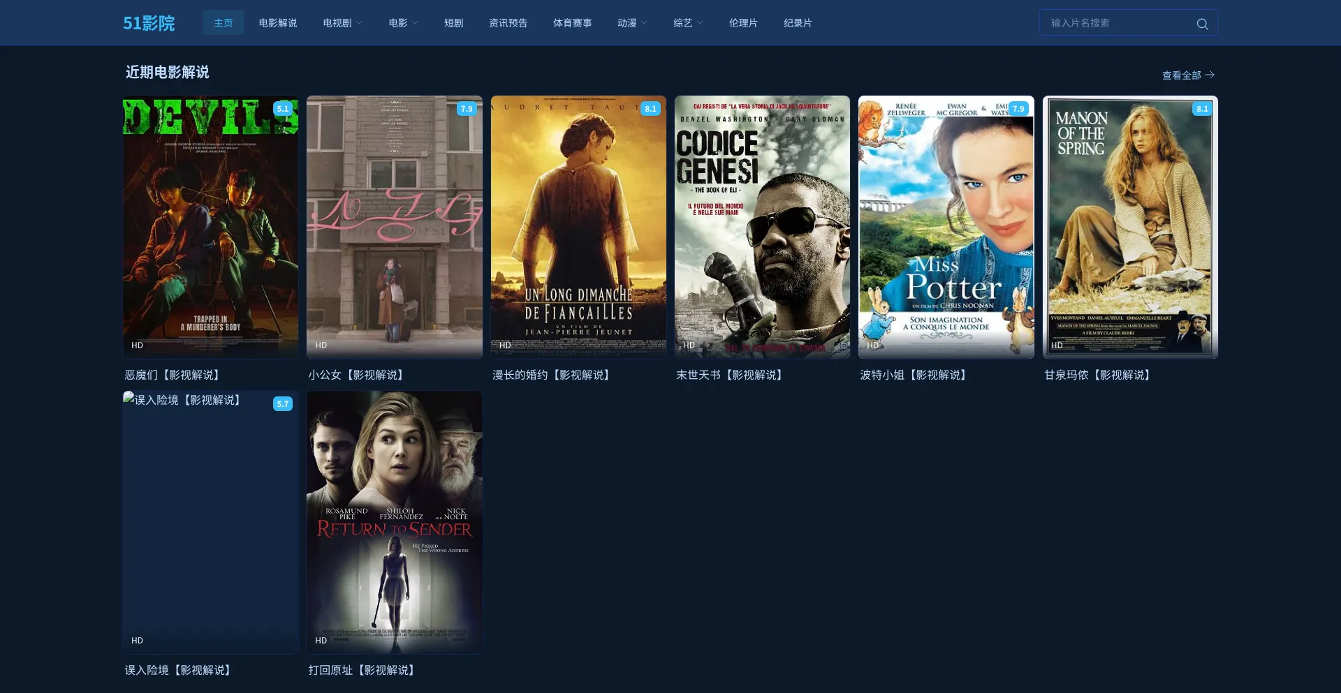Expand the 电视剧 dropdown menu
Viewport: 1341px width, 693px height.
click(342, 23)
